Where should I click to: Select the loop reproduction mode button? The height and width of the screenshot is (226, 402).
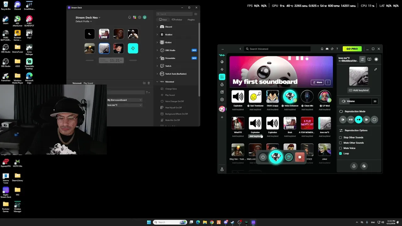[x=374, y=120]
